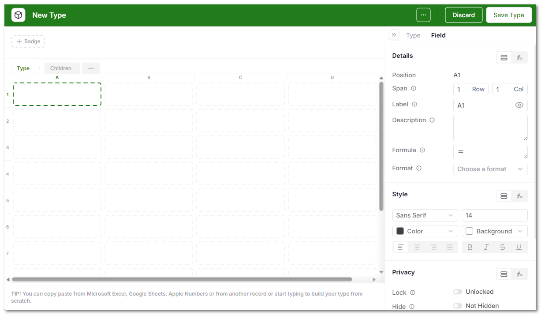Screen dimensions: 541x315
Task: Select the Type tab in the properties panel
Action: (x=413, y=35)
